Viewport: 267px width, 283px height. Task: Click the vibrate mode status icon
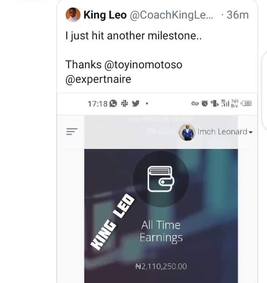coord(214,104)
